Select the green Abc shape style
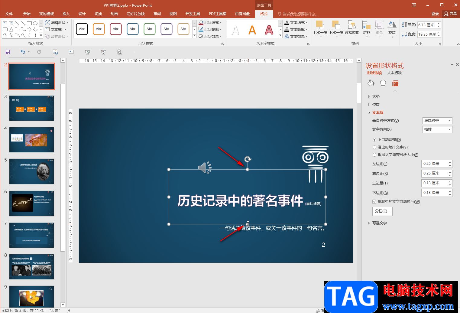This screenshot has width=460, height=313. (150, 29)
